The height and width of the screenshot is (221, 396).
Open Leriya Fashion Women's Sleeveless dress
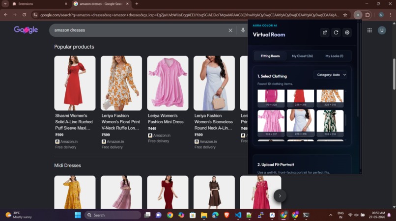tap(213, 122)
